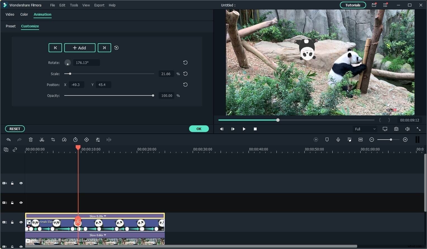Open the render preview icon
Viewport: 427px width, 249px height.
click(x=316, y=140)
